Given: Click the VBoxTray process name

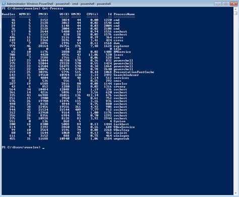Looking at the screenshot, I should tap(122, 130).
